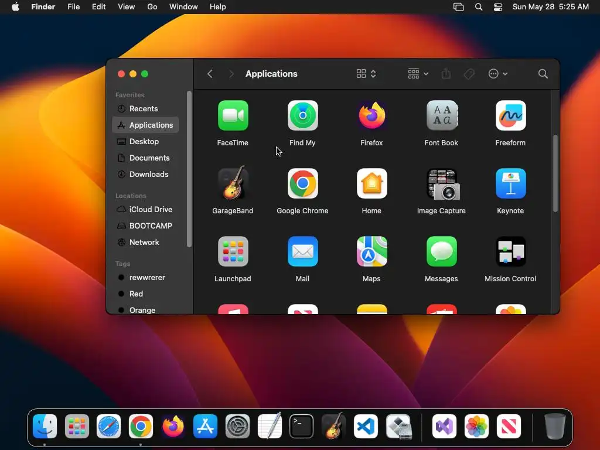This screenshot has height=450, width=600.
Task: Open the View menu
Action: 127,7
